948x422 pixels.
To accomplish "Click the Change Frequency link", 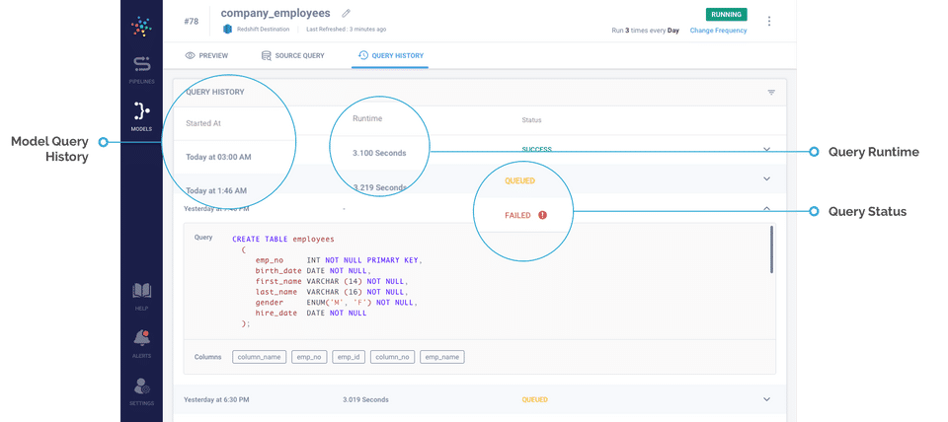I will coord(718,31).
